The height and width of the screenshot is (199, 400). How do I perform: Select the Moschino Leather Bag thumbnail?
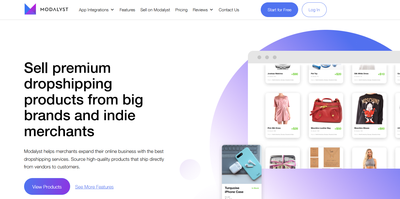click(x=326, y=109)
